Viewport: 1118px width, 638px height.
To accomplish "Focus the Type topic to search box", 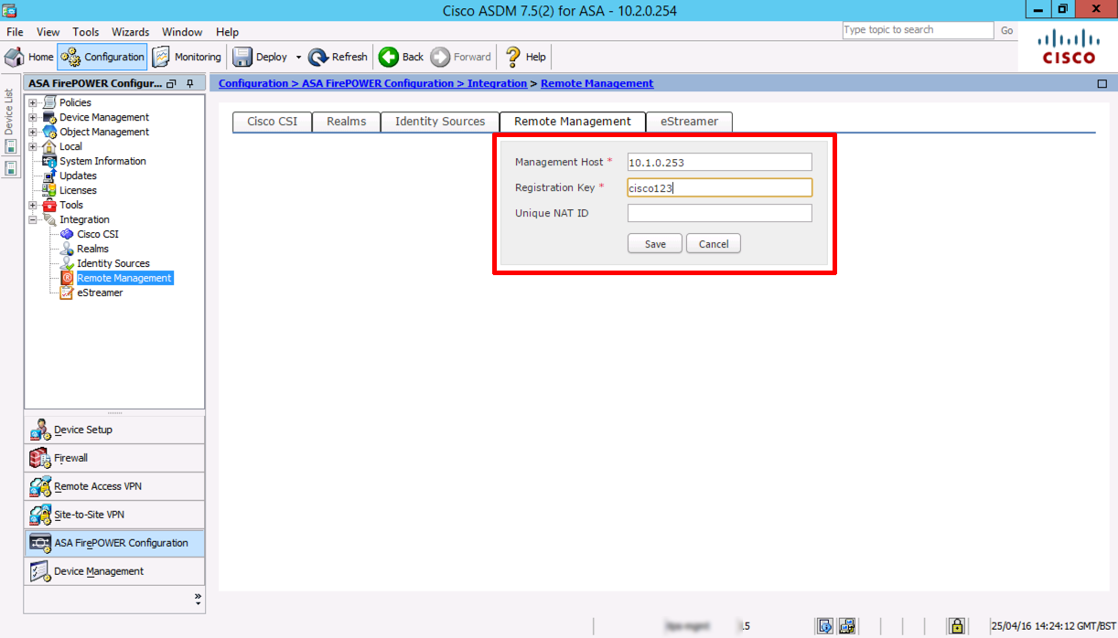I will pos(918,30).
